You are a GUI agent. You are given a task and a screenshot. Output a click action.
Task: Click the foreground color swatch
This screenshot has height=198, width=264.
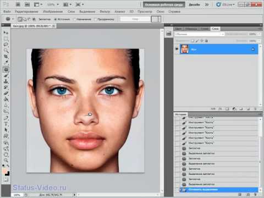coord(5,172)
